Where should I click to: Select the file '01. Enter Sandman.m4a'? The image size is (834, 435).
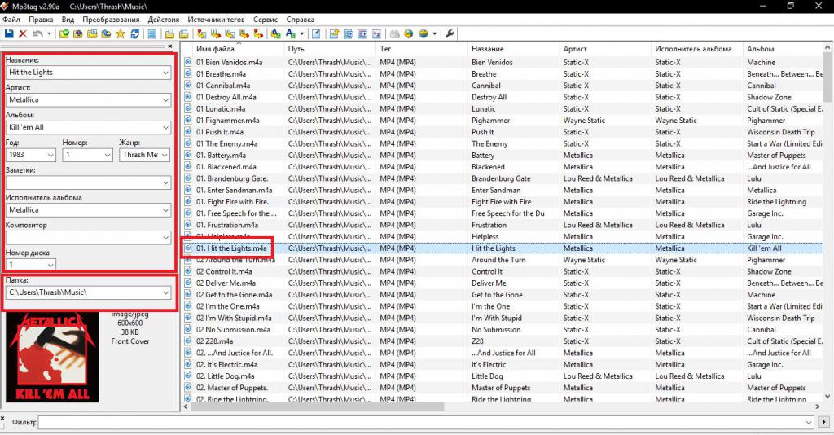[x=234, y=190]
